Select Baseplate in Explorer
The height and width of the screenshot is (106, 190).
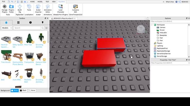tap(163, 35)
